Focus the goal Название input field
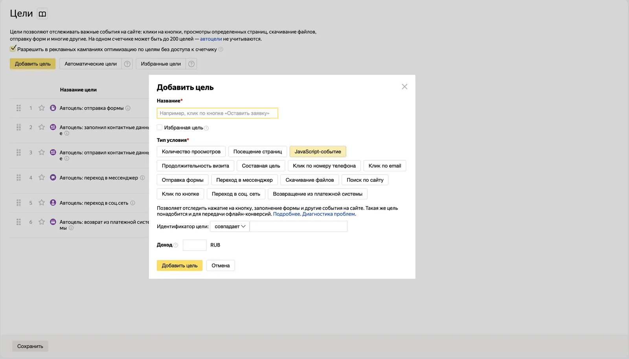 tap(217, 113)
